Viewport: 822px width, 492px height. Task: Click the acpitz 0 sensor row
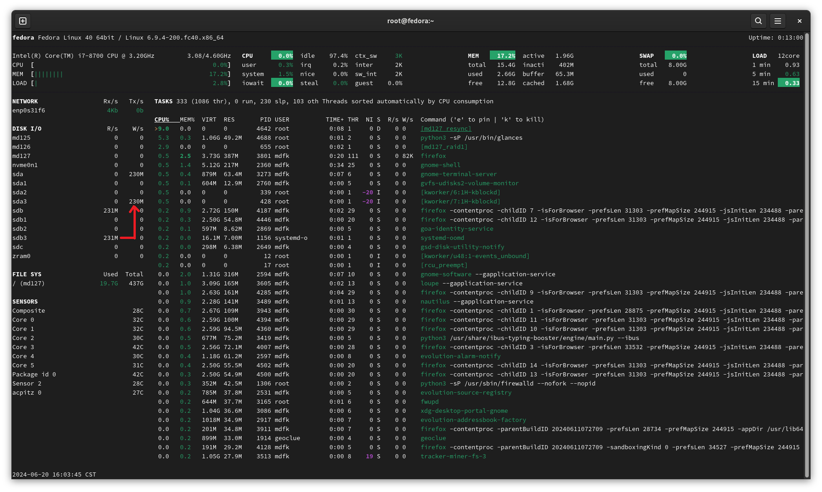click(x=78, y=393)
